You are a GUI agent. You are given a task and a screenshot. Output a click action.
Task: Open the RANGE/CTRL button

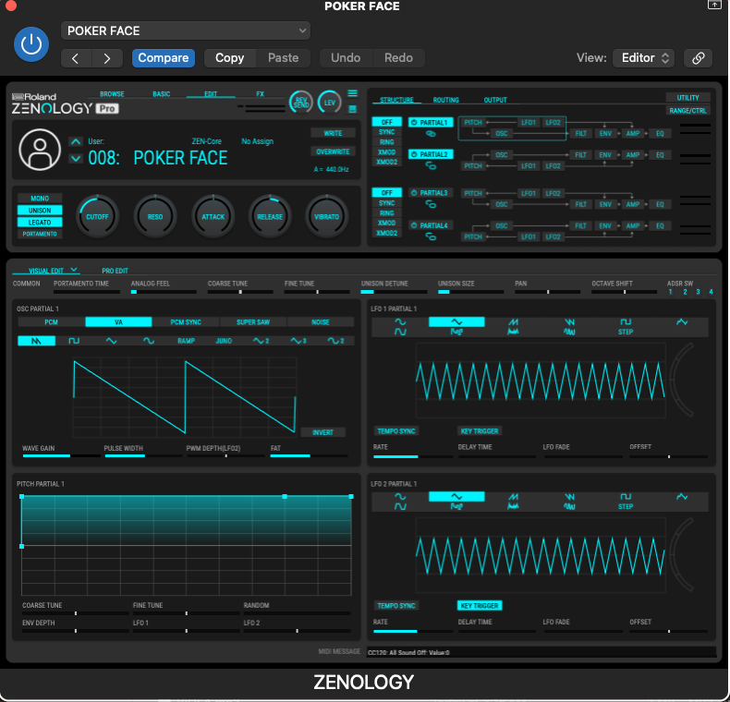tap(688, 111)
